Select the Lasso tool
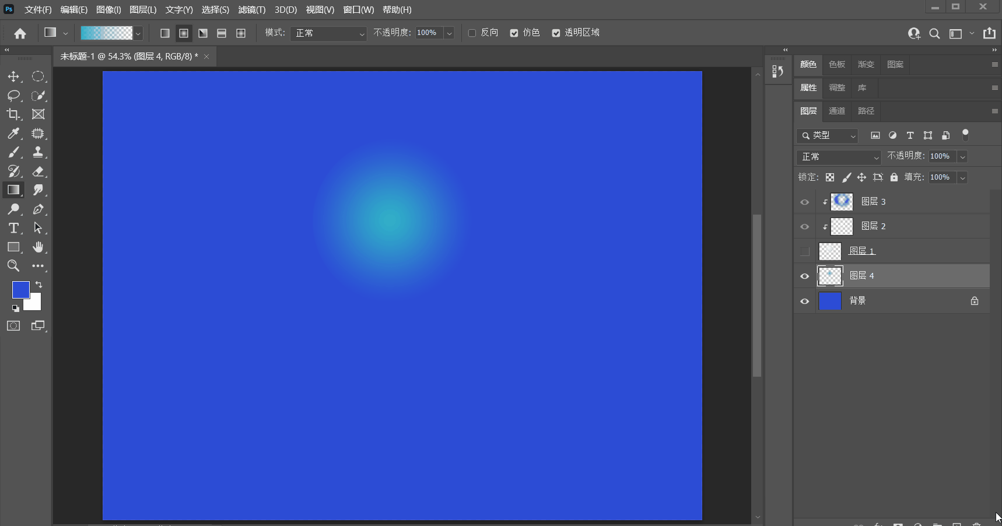1002x526 pixels. tap(13, 96)
